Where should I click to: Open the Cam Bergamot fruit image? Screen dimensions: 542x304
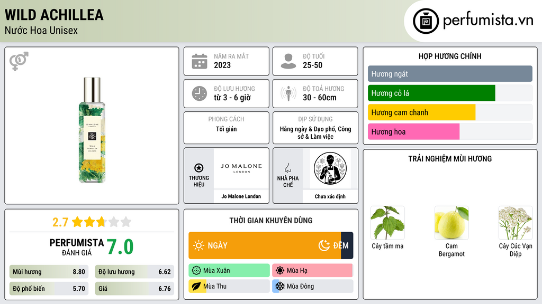(x=451, y=223)
